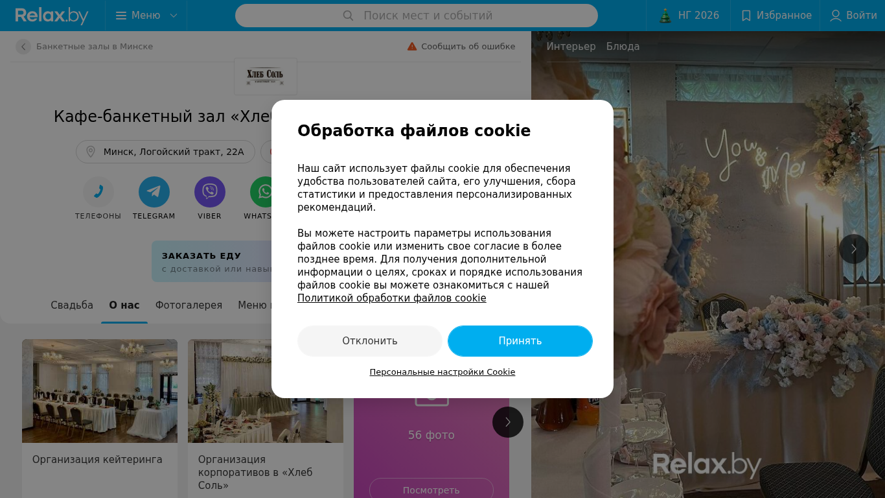This screenshot has width=885, height=498.
Task: Switch to the Свадьба tab
Action: click(72, 305)
